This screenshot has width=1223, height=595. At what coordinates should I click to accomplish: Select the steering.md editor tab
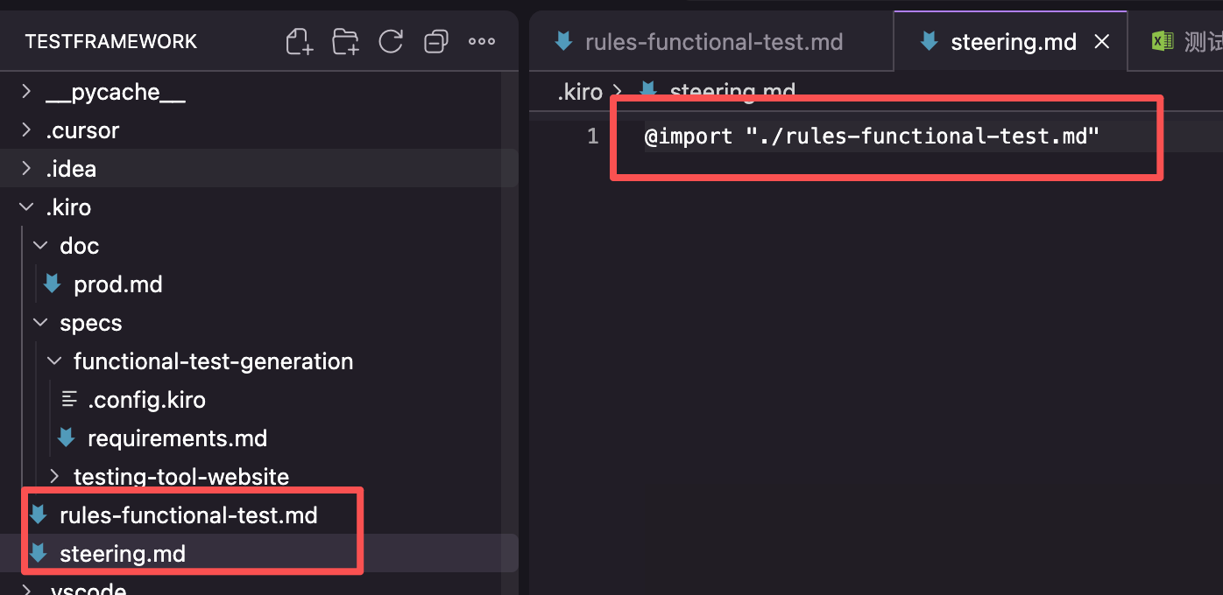pyautogui.click(x=1014, y=41)
